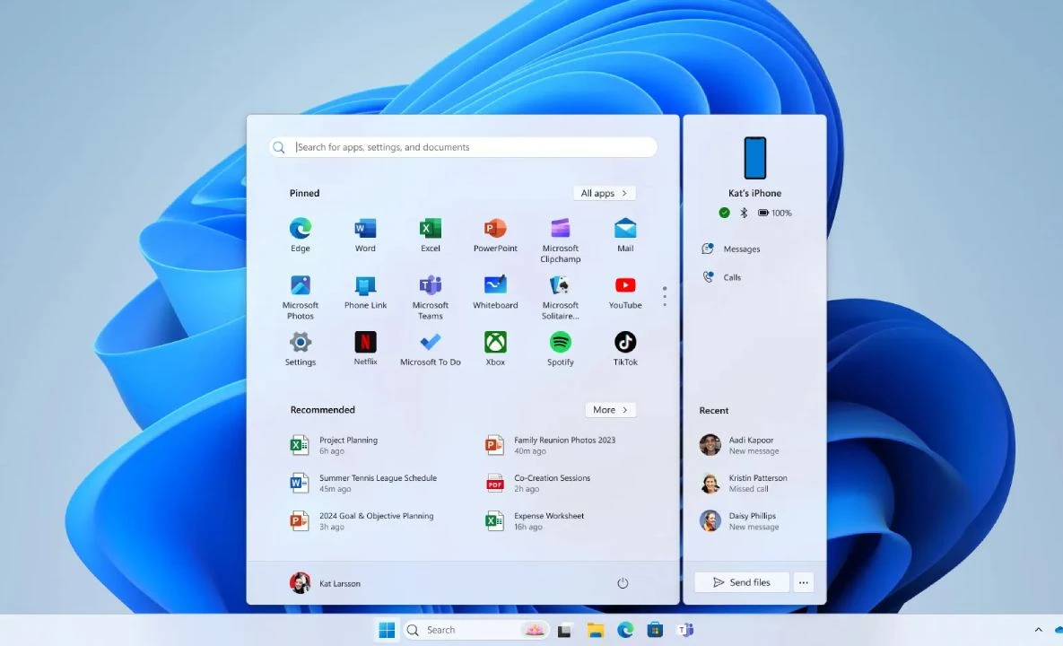The height and width of the screenshot is (646, 1063).
Task: Click the search magnifier in Start menu
Action: tap(279, 147)
